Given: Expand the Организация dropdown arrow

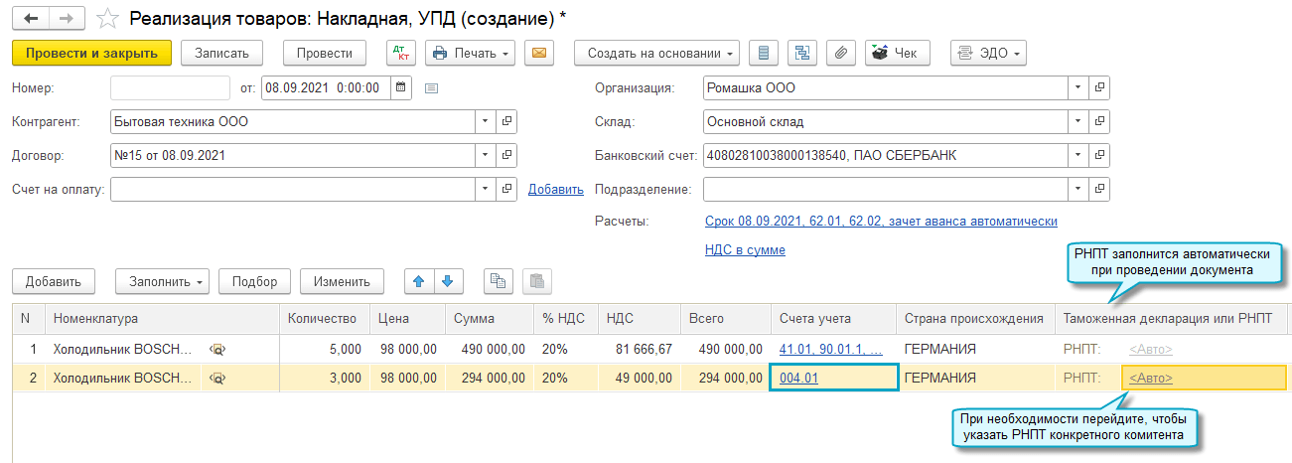Looking at the screenshot, I should (1077, 87).
